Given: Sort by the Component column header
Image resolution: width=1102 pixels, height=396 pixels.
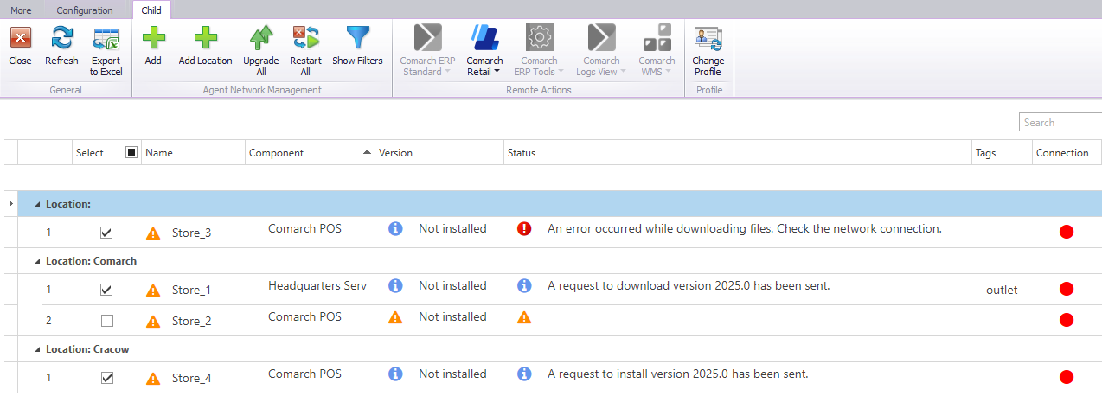Looking at the screenshot, I should [311, 152].
